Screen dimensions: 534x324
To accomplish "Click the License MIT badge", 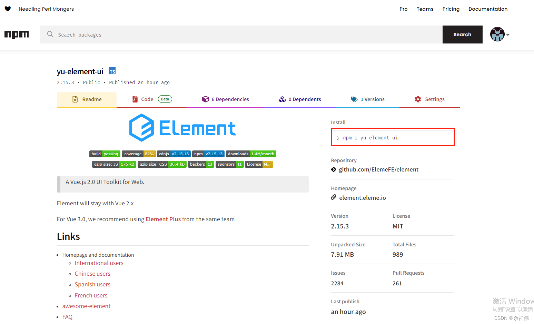I will (259, 164).
